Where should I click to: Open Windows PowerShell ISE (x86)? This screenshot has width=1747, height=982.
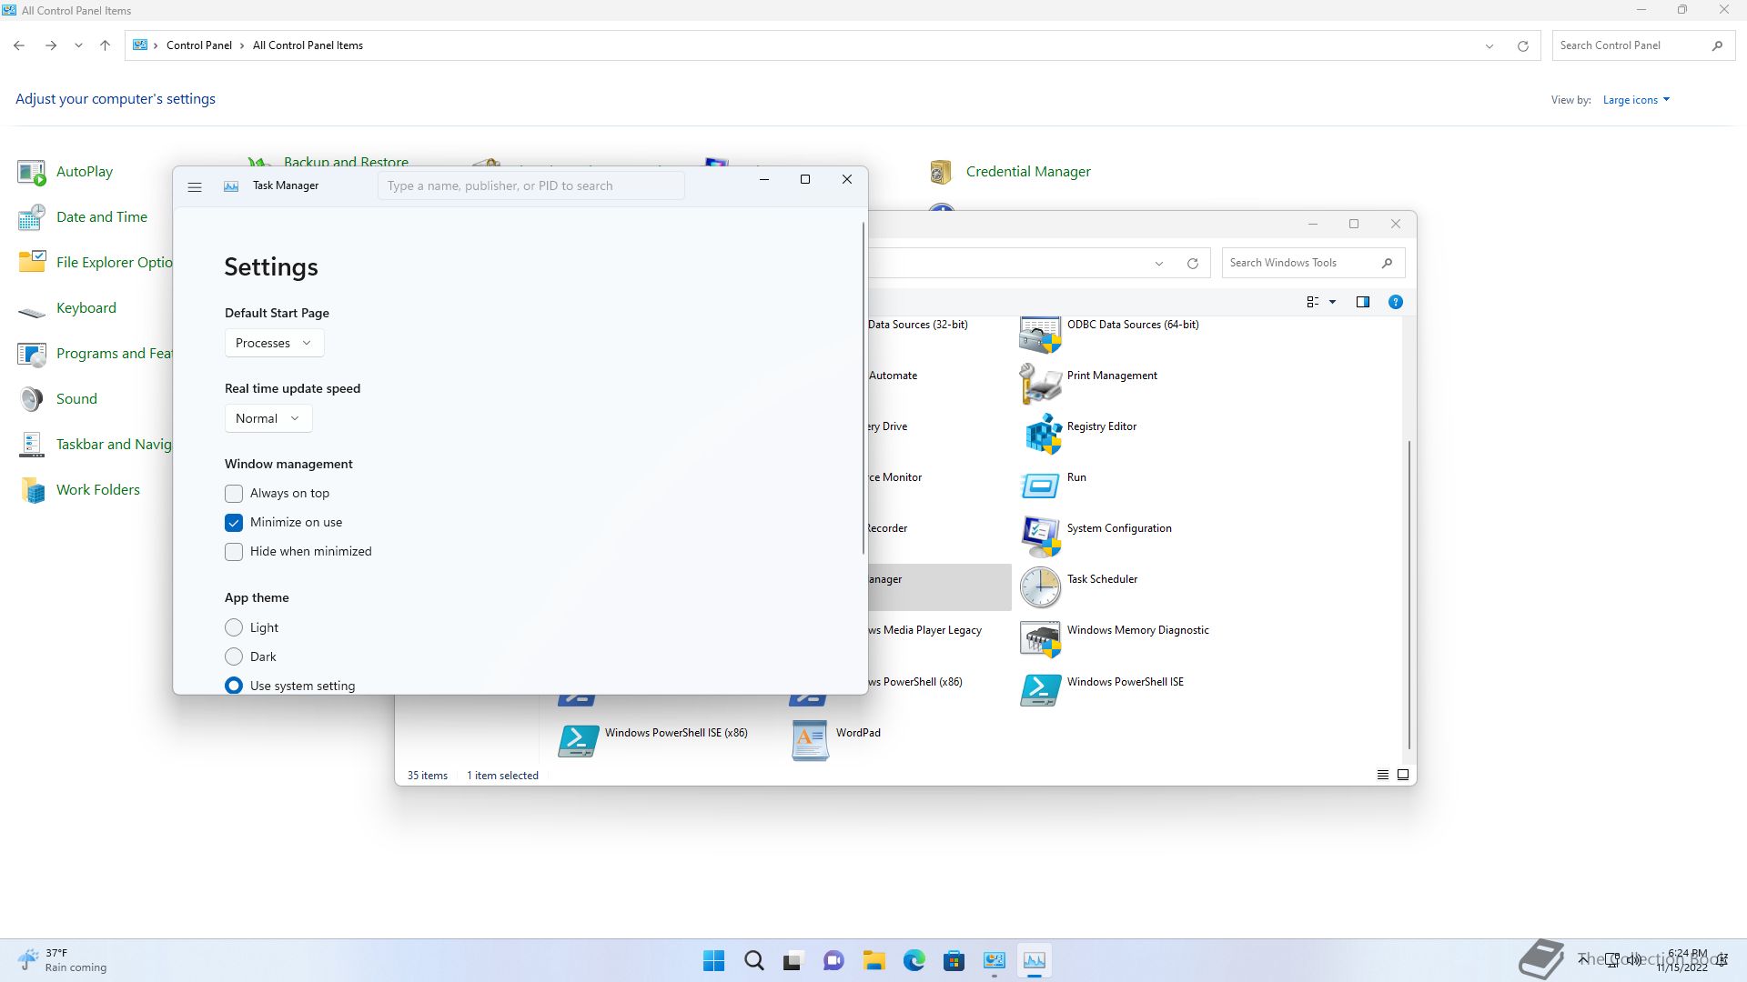653,740
